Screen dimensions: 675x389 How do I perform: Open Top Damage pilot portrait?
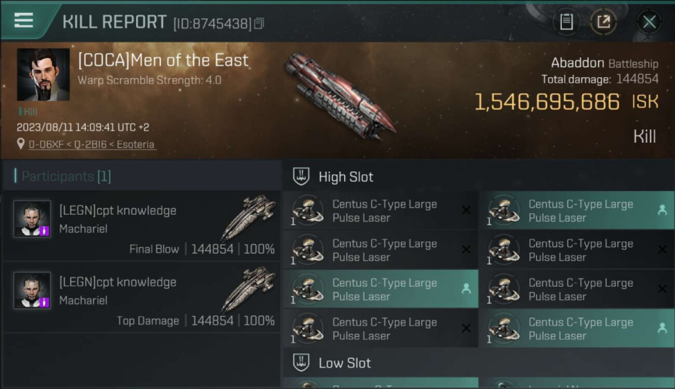(x=32, y=290)
